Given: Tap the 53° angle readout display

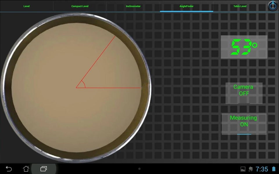Looking at the screenshot, I should (244, 47).
